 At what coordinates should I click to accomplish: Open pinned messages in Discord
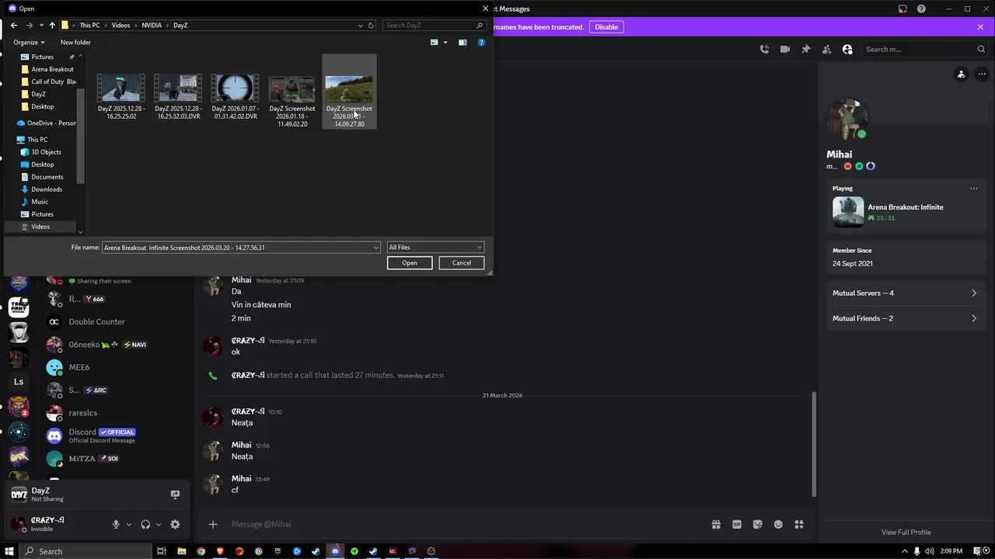[806, 49]
